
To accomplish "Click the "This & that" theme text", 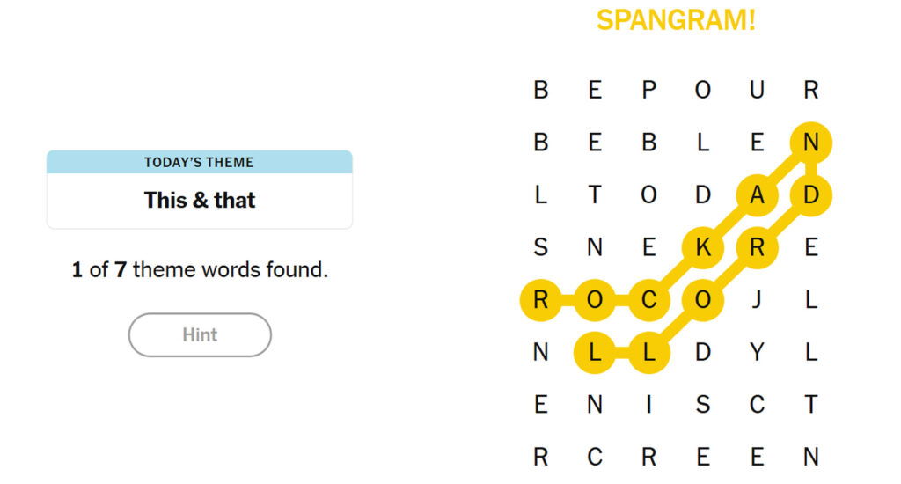I will click(200, 201).
